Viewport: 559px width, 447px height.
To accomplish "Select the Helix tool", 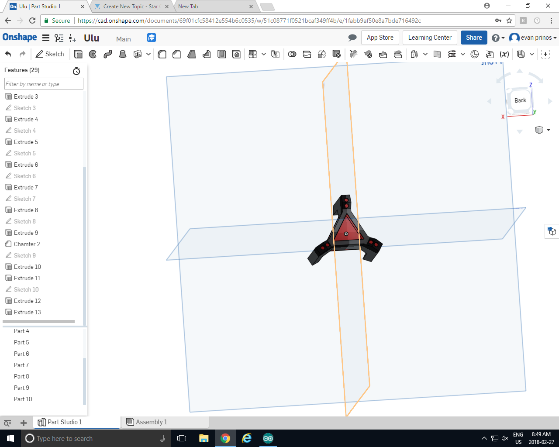I will (x=451, y=54).
